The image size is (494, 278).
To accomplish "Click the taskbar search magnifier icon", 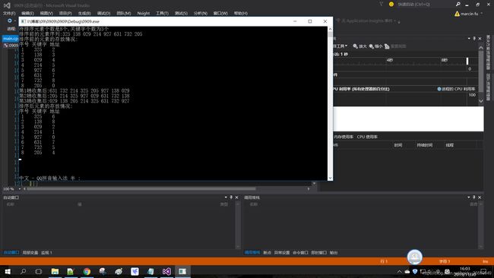I will (x=23, y=271).
